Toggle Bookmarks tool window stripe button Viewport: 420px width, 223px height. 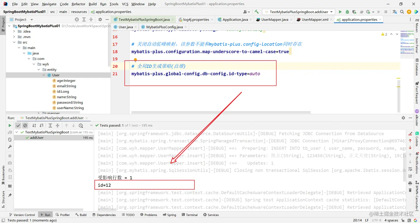tap(3, 175)
